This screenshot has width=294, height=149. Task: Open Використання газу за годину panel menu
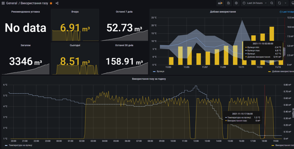(x=149, y=79)
